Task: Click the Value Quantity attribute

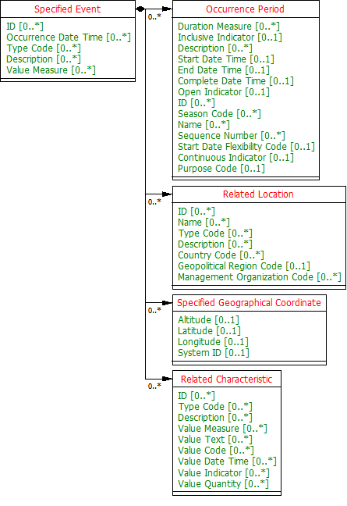Action: coord(223,484)
